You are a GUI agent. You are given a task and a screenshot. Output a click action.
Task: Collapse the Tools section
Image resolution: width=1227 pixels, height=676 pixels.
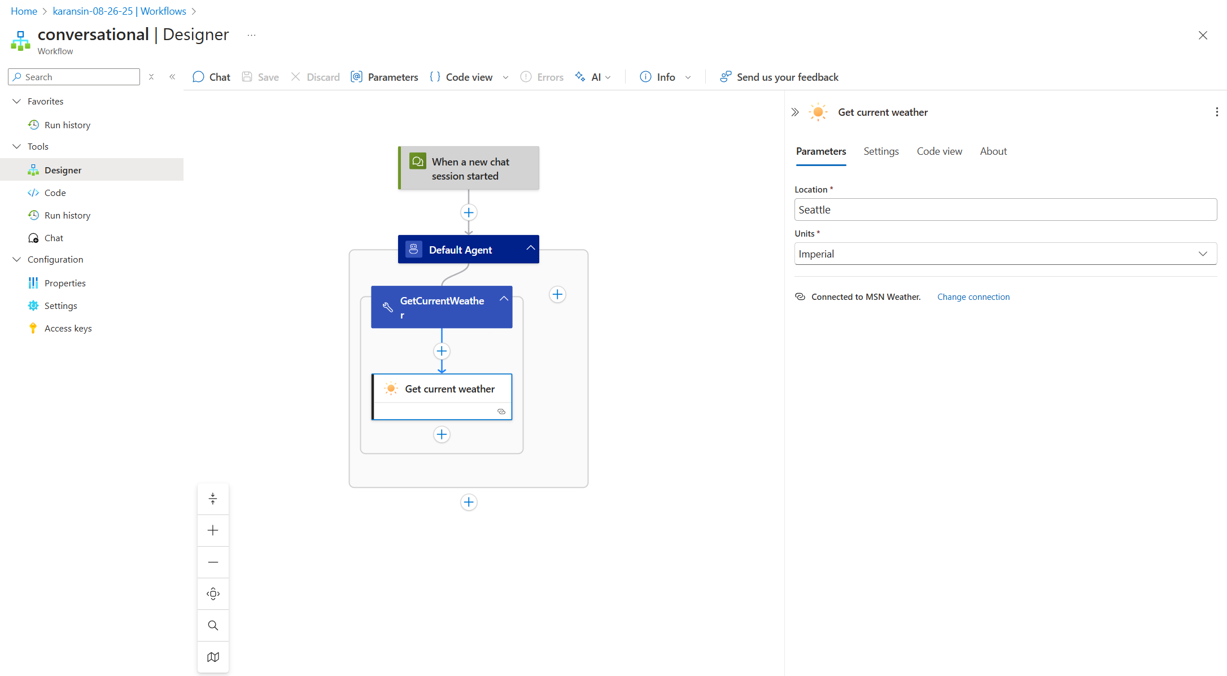(x=16, y=146)
